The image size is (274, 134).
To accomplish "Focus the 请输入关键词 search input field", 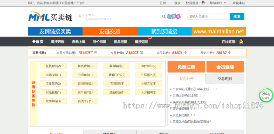I will pos(208,16).
